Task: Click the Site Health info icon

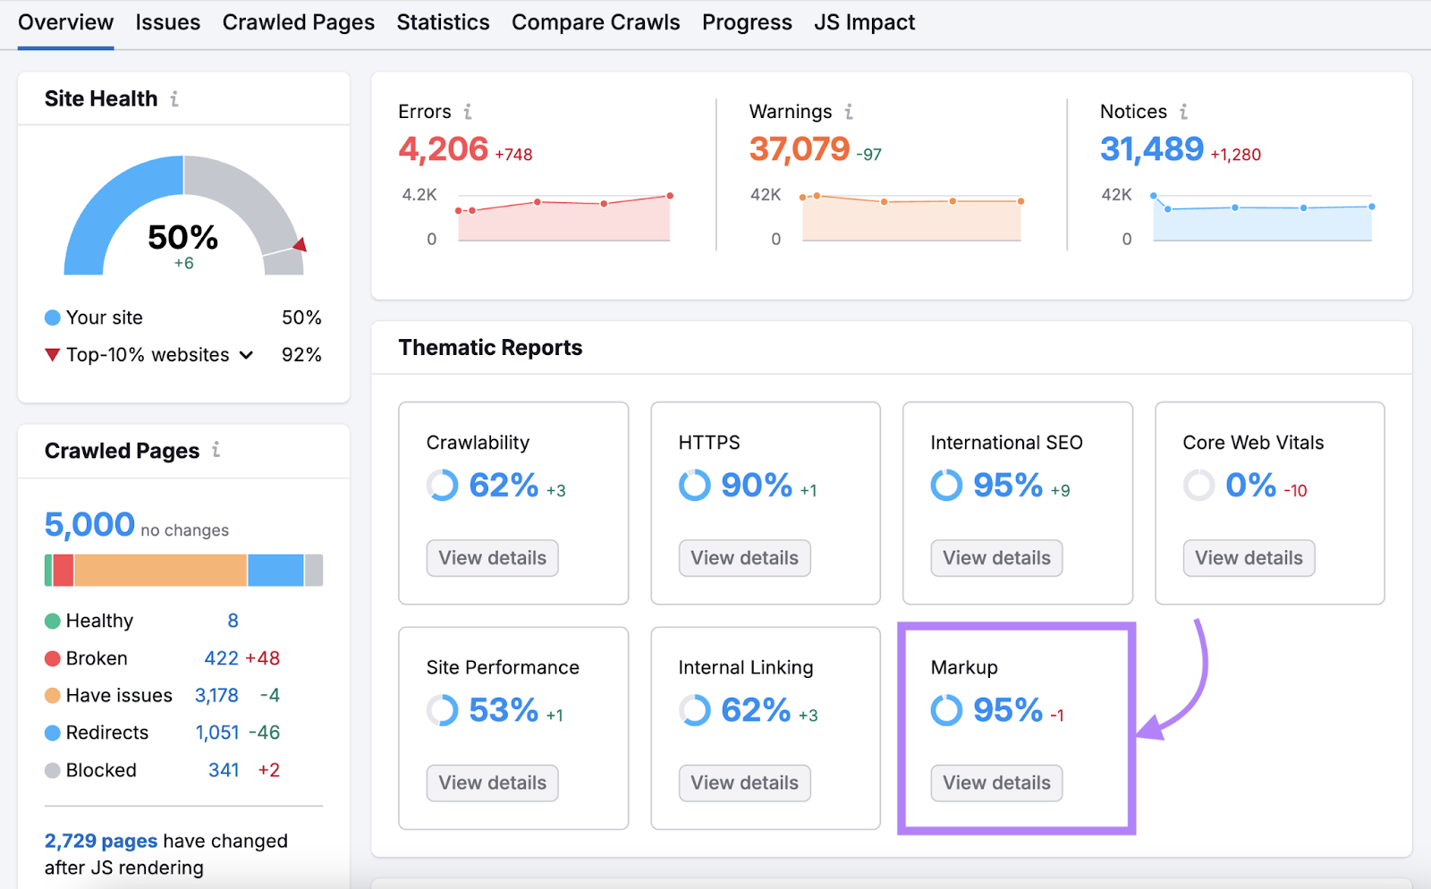Action: point(174,99)
